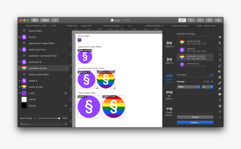Viewport: 241px width, 149px height.
Task: Expand the pixelmator § layer group
Action: pos(20,62)
